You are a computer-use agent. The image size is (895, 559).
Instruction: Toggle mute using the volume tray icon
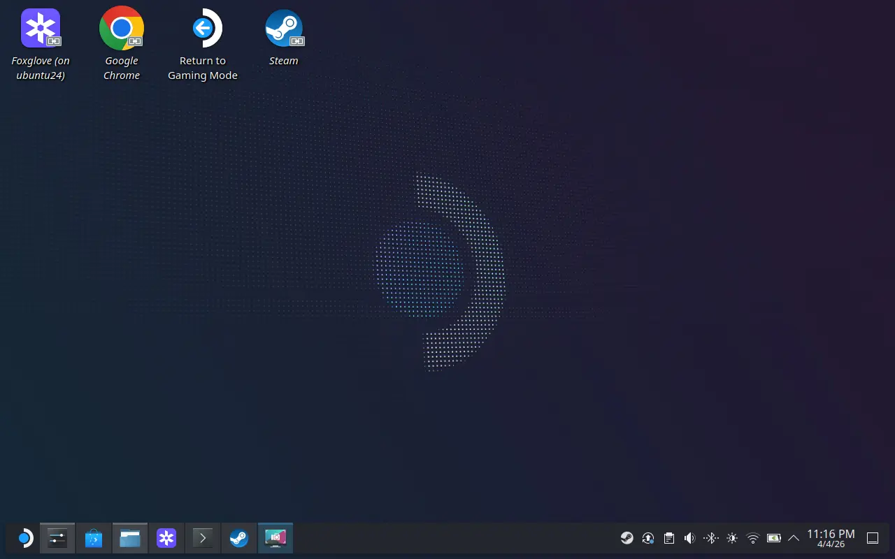[x=689, y=538]
